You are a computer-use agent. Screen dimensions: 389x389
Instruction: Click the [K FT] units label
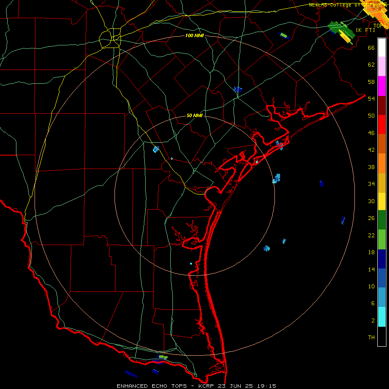coord(365,30)
